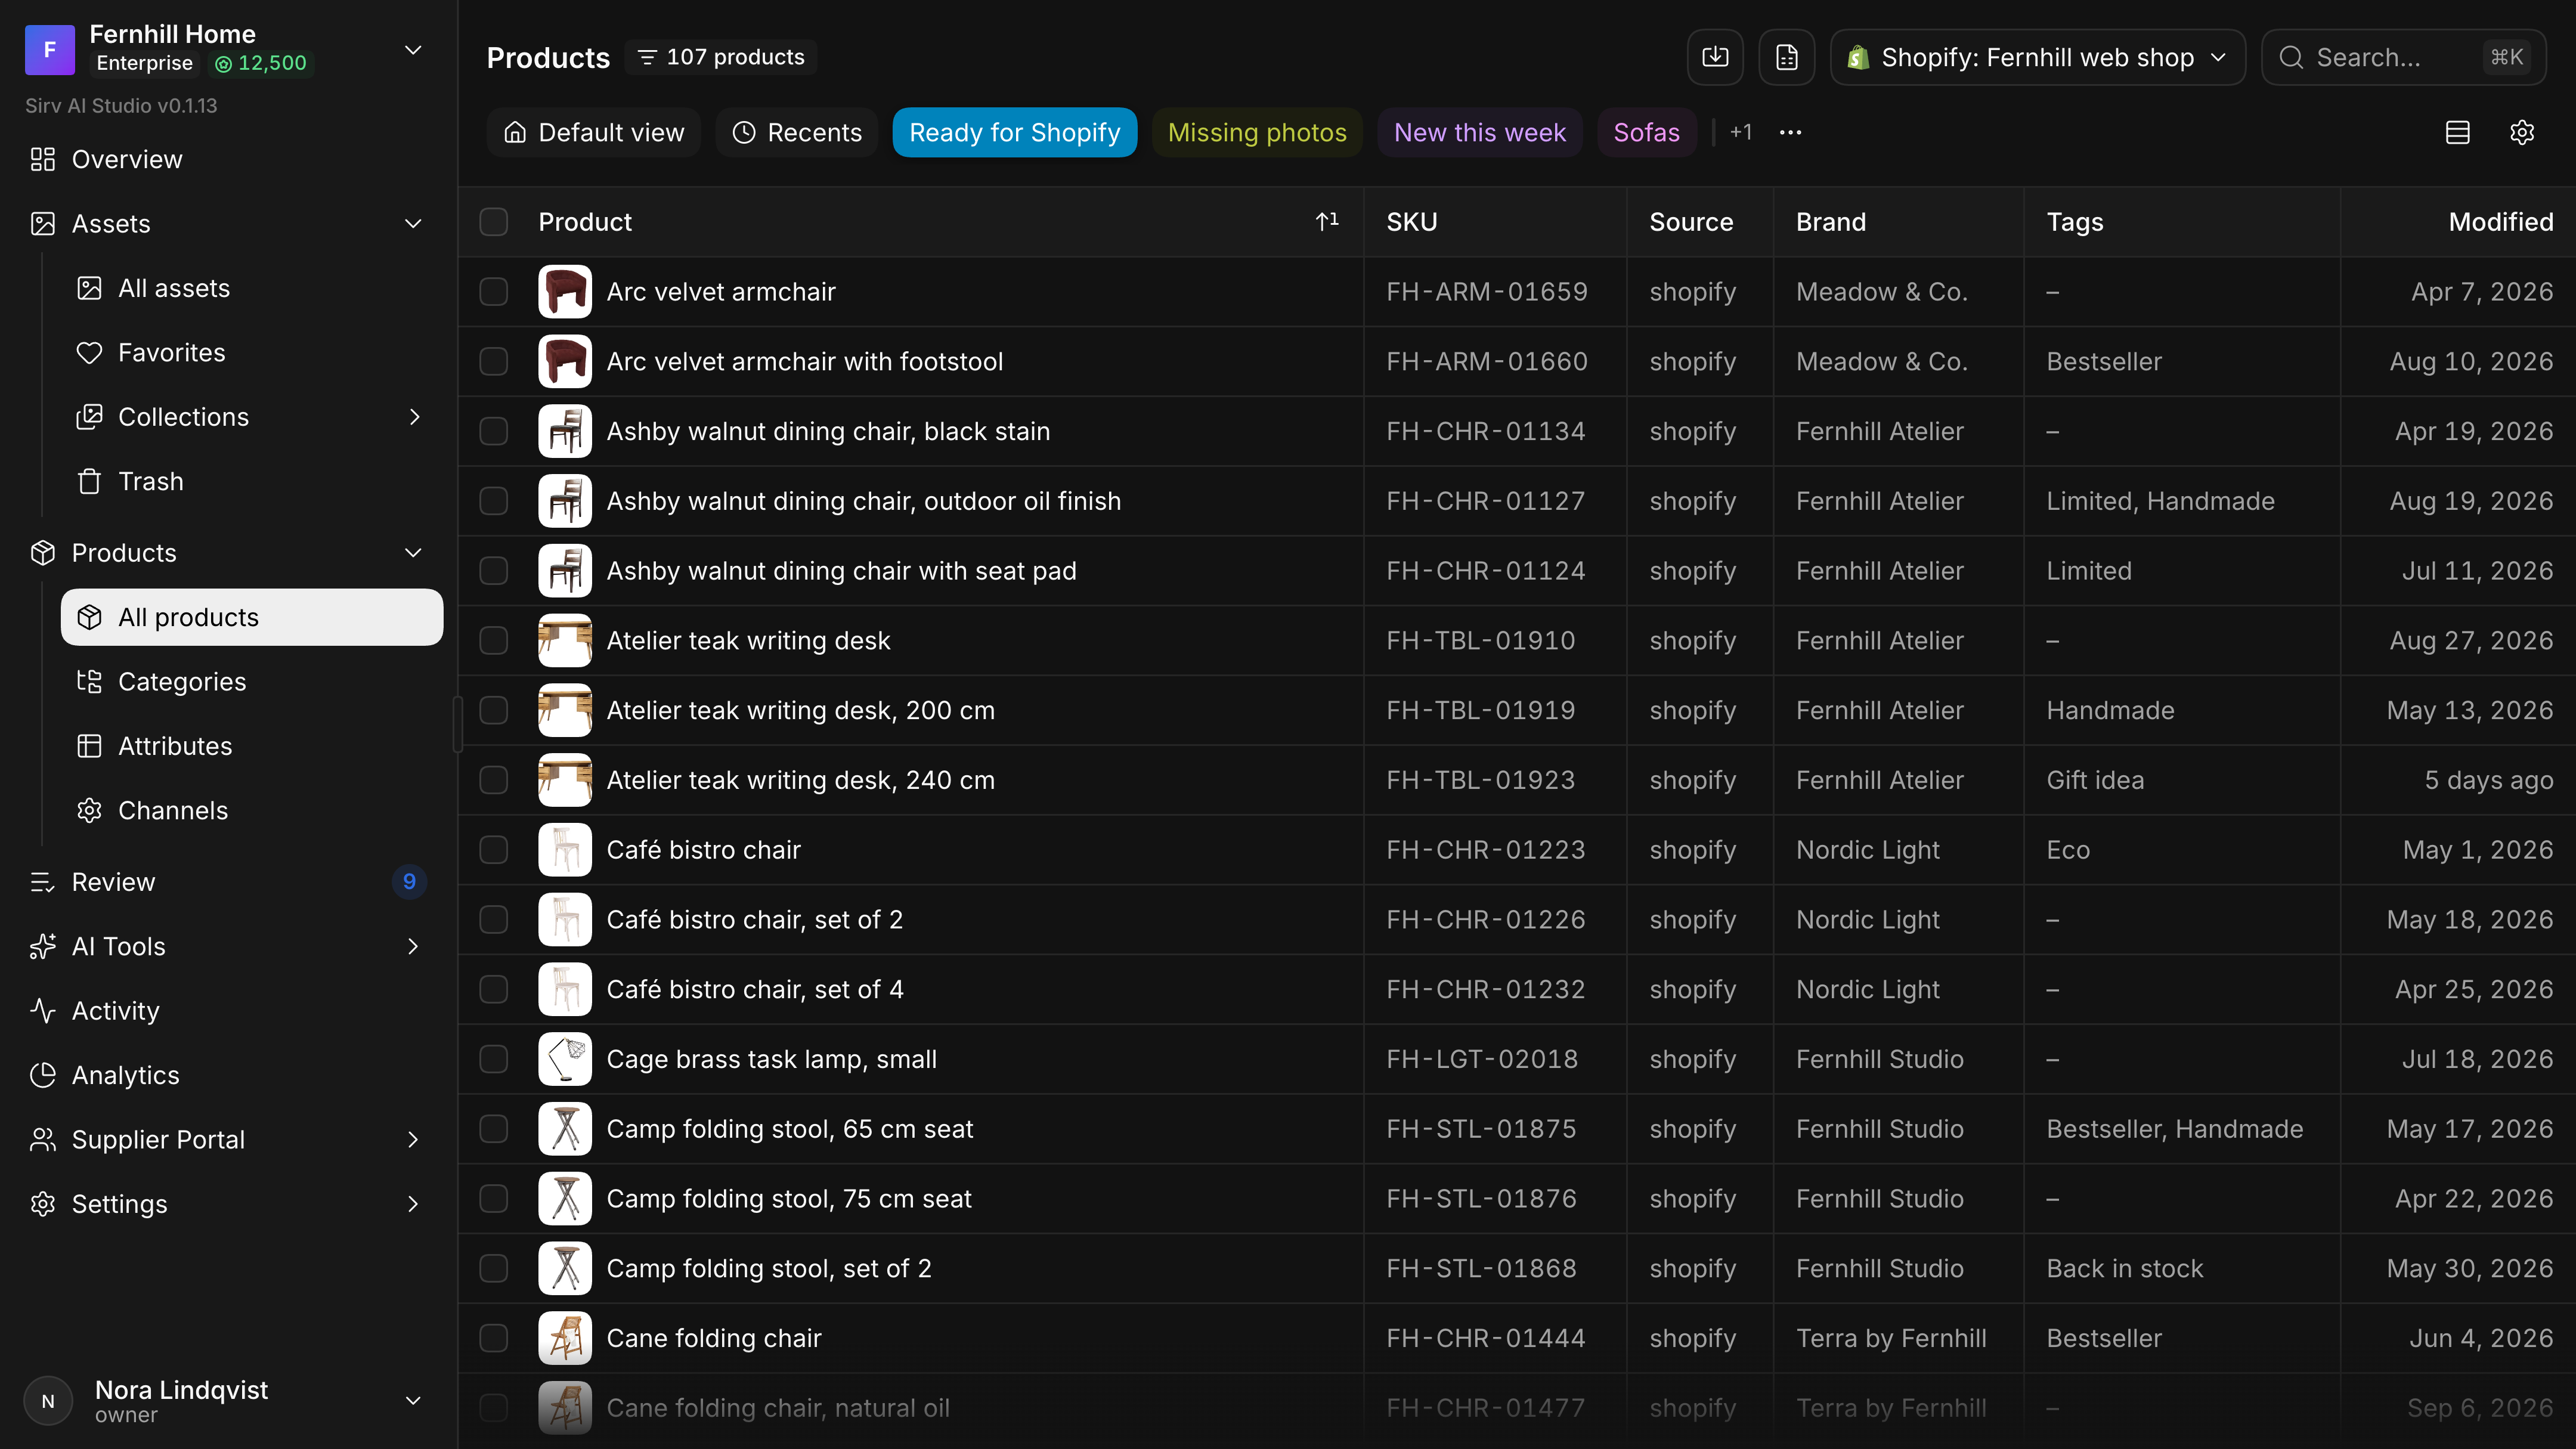Check the Cage brass task lamp checkbox
Viewport: 2576px width, 1449px height.
click(494, 1059)
